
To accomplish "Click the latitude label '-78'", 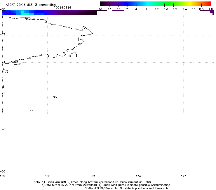I will (3, 129).
